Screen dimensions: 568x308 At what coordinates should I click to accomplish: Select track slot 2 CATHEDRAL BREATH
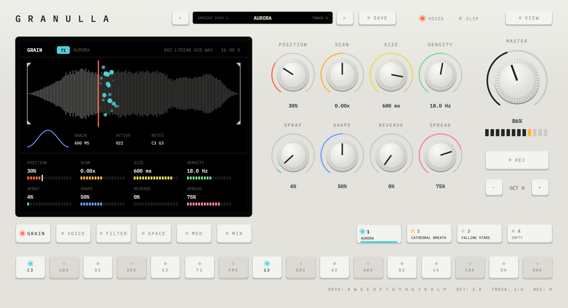tap(429, 234)
